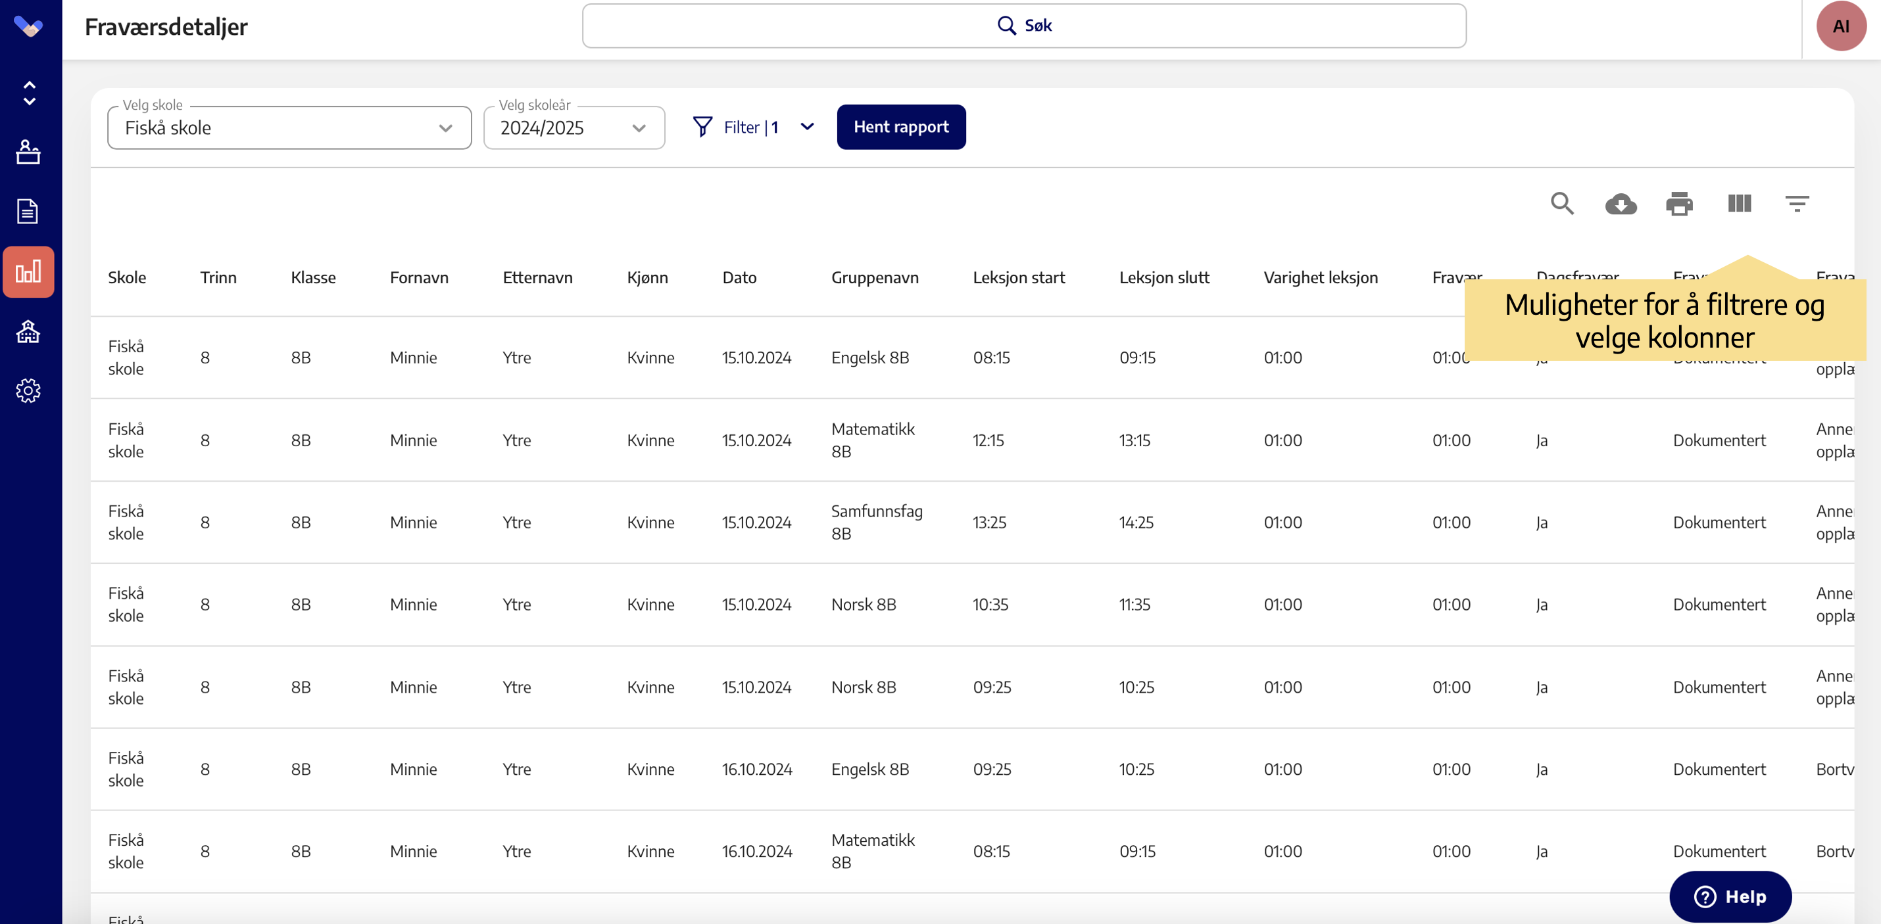This screenshot has width=1881, height=924.
Task: Expand the Filter | 1 chevron
Action: click(807, 127)
